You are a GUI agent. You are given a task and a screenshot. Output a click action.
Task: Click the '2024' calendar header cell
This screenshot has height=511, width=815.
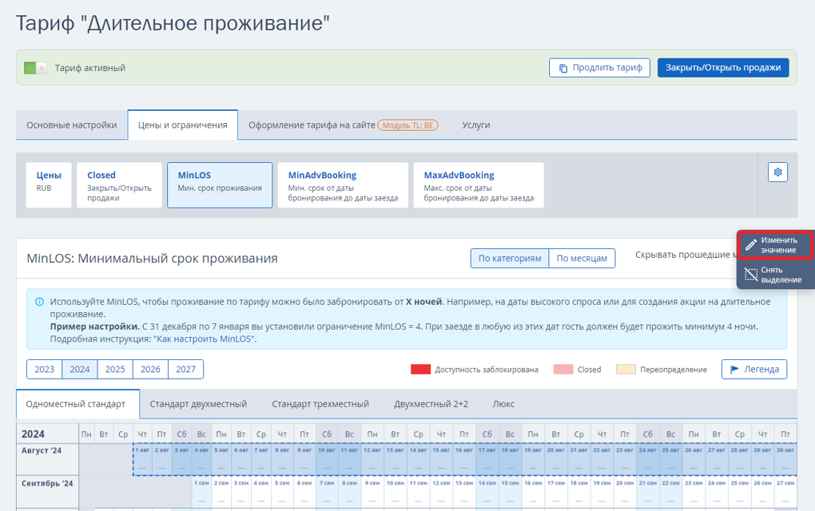point(47,434)
